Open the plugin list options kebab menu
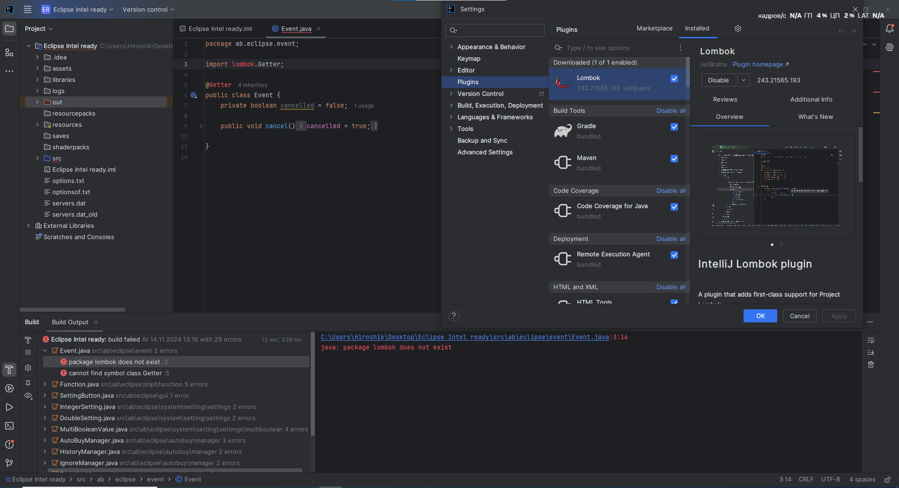The height and width of the screenshot is (488, 899). (680, 48)
